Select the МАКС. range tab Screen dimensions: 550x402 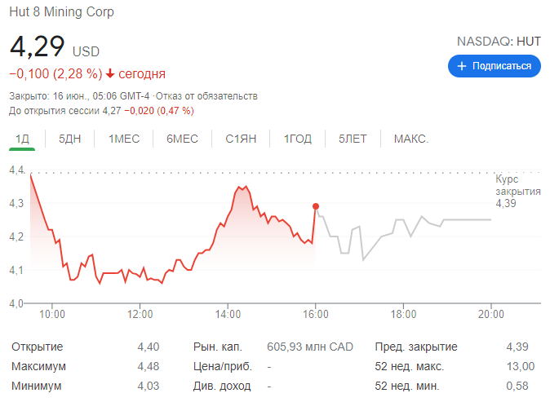(x=411, y=139)
